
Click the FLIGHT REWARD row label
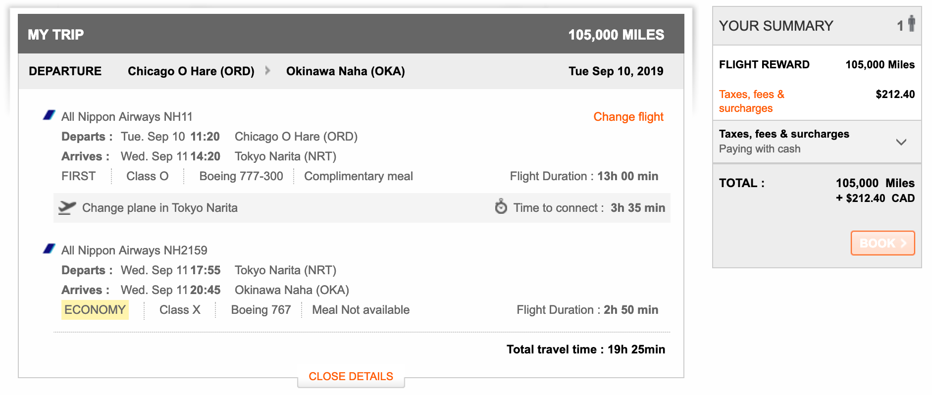(764, 65)
